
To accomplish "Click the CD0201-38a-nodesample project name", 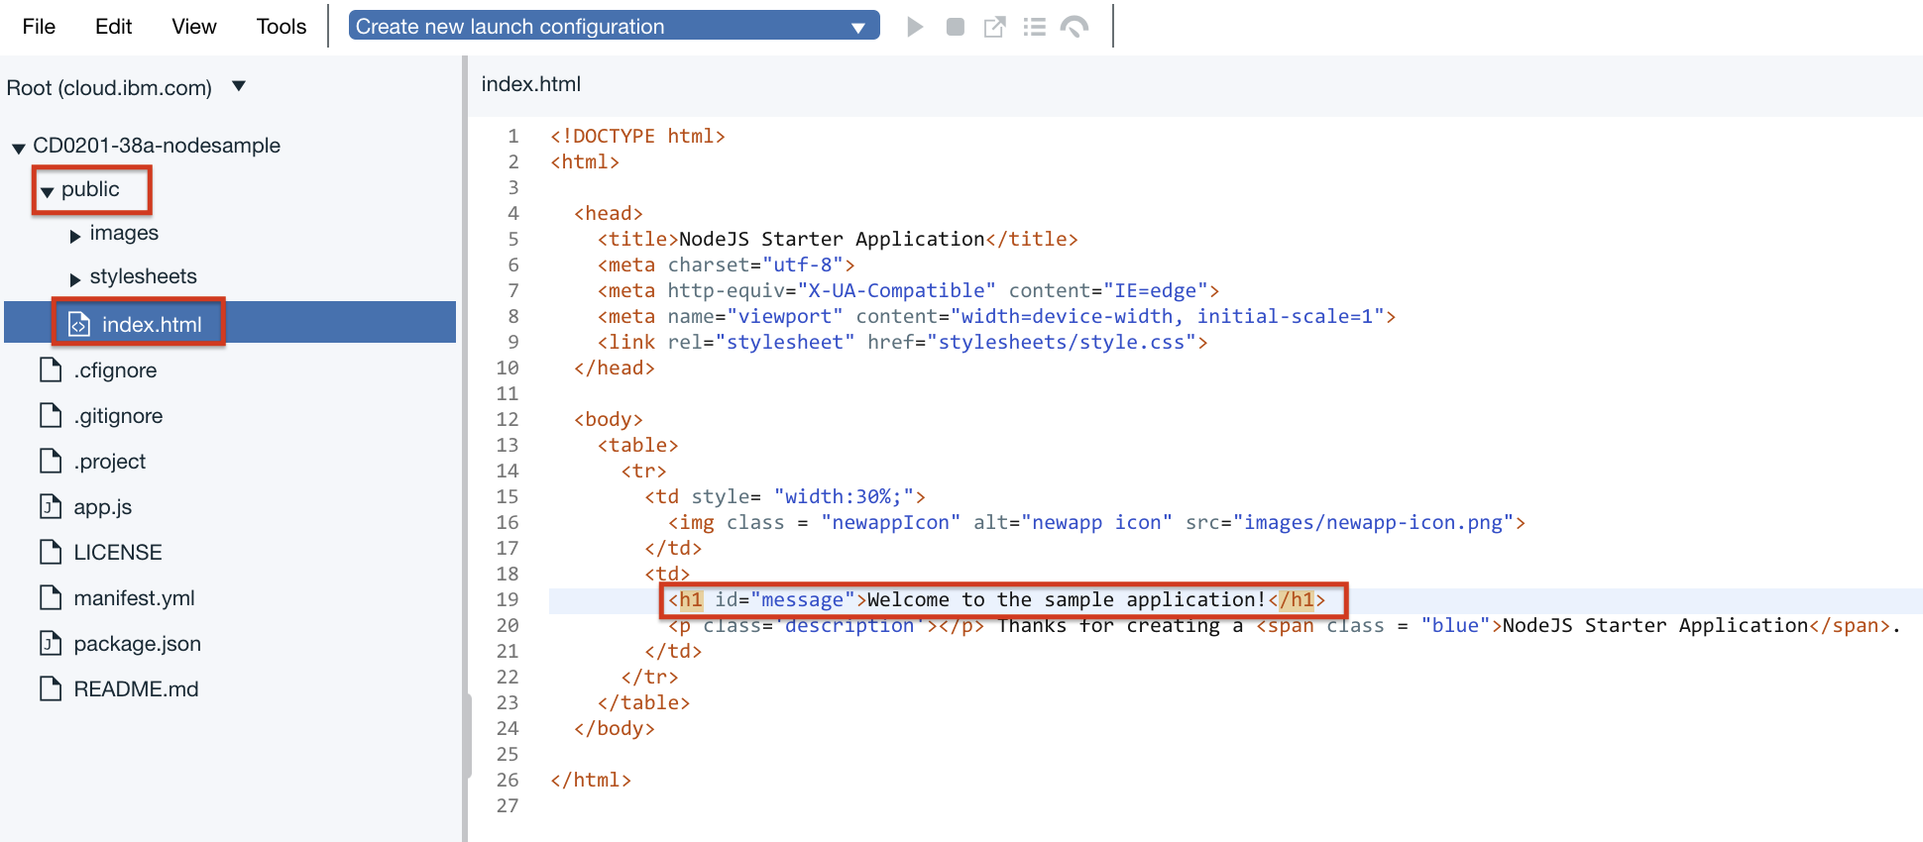I will point(157,146).
